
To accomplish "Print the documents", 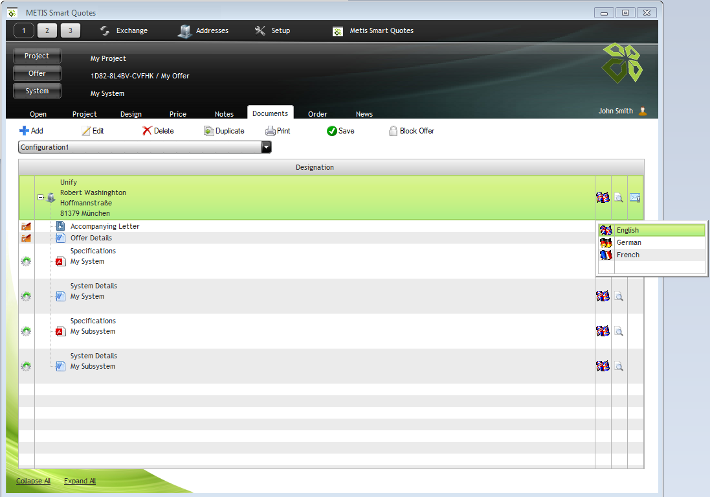I will coord(278,131).
